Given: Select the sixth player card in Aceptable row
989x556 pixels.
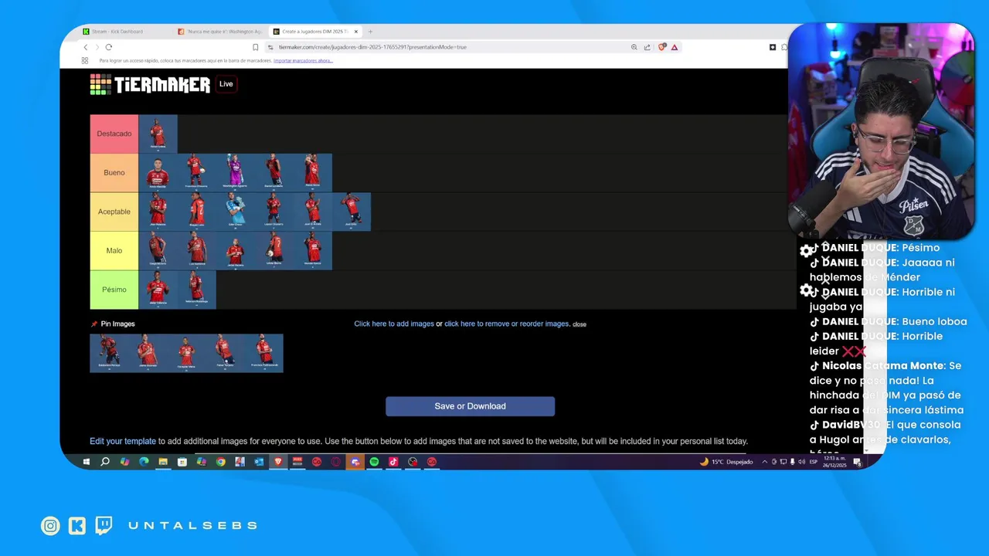Looking at the screenshot, I should click(352, 212).
